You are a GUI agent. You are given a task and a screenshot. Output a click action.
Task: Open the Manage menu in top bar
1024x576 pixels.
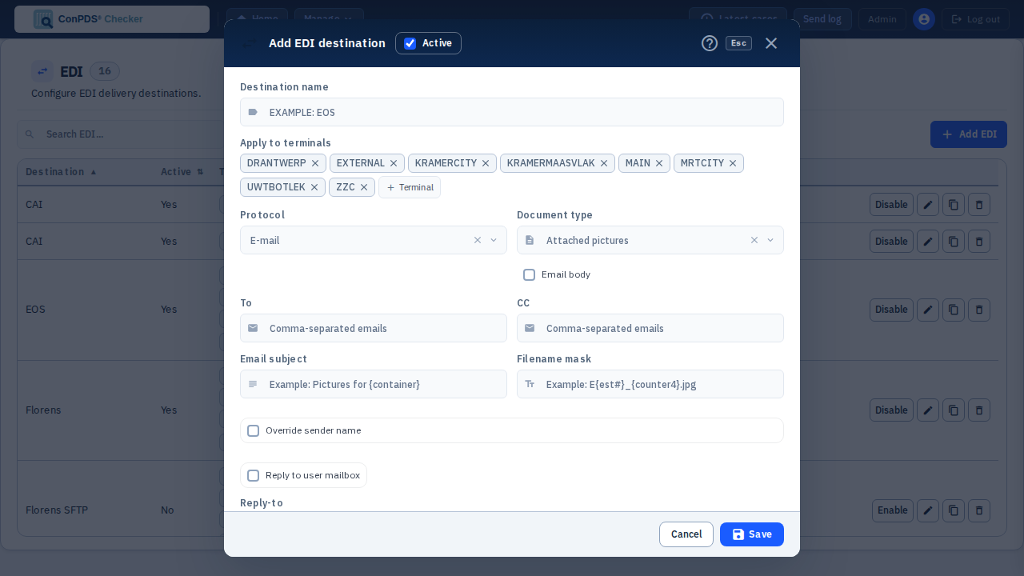329,19
